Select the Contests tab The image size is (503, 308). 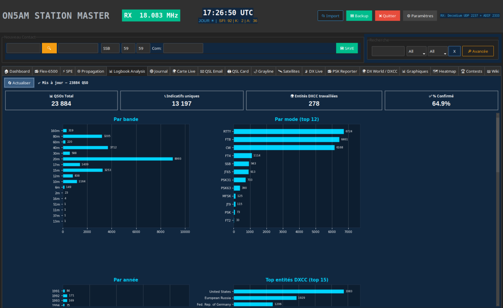pos(471,71)
